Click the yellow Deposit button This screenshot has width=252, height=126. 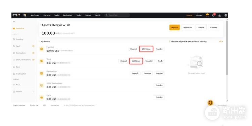click(174, 27)
